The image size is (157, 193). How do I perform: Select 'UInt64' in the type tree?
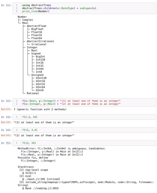40,87
